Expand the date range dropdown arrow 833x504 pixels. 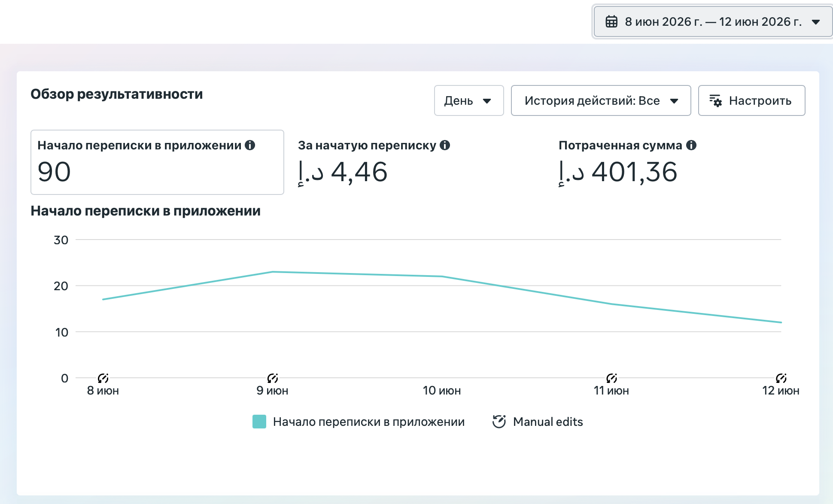816,22
